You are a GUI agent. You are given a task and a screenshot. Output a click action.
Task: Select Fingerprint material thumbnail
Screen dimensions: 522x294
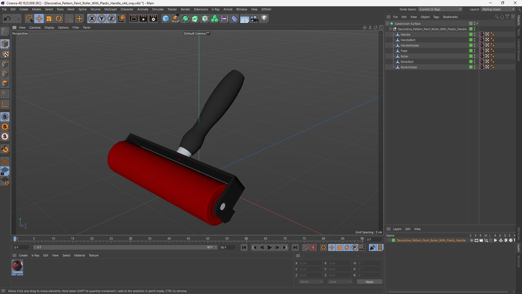[17, 265]
